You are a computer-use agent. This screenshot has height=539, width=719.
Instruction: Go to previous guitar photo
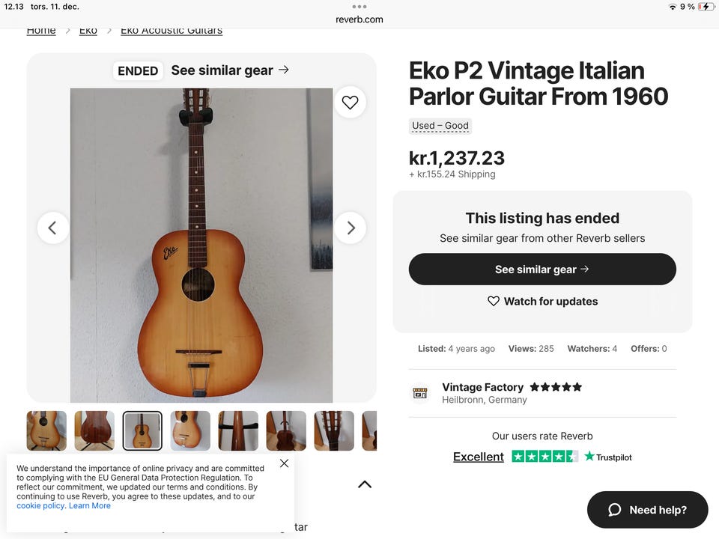tap(52, 228)
